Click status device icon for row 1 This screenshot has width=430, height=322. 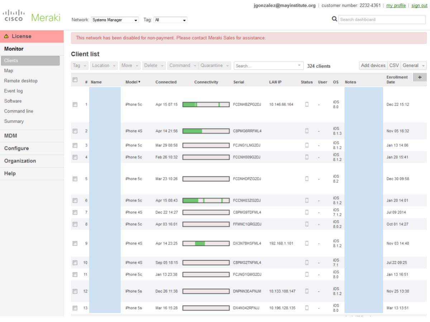pyautogui.click(x=307, y=104)
